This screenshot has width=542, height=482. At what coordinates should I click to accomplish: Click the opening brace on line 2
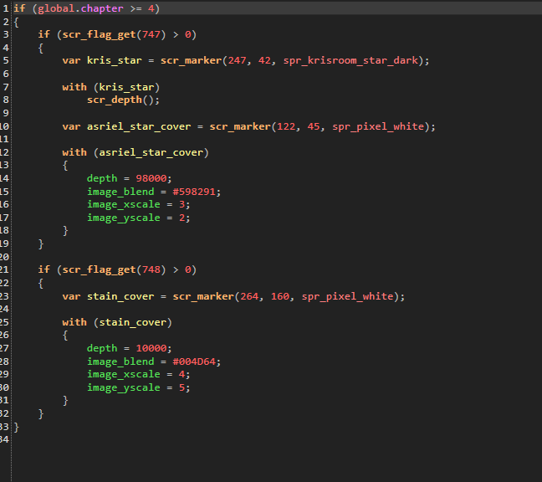(16, 23)
